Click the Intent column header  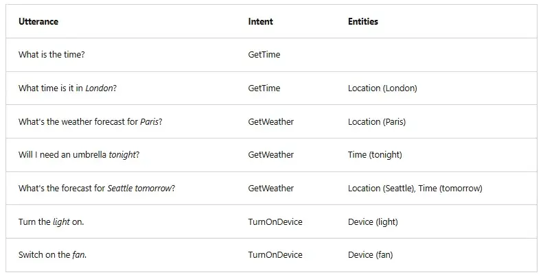(x=260, y=21)
